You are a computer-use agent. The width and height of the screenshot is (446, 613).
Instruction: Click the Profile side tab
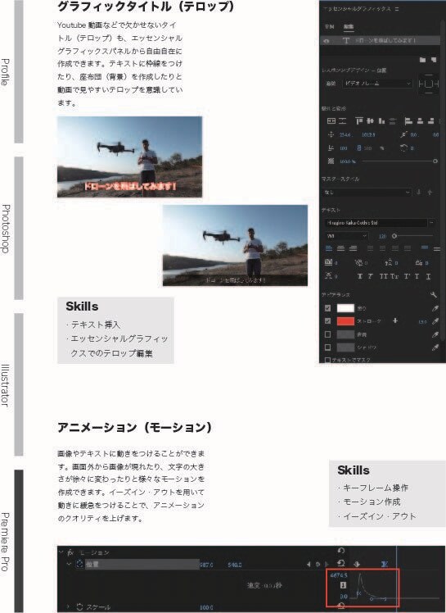pyautogui.click(x=5, y=72)
